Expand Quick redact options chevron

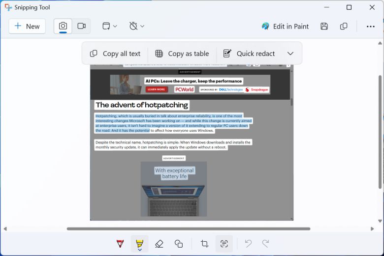pos(290,54)
